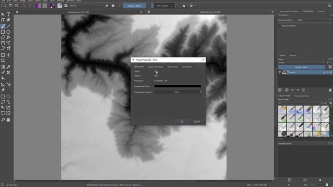Select the Fill bucket tool
333x187 pixels.
[x=3, y=78]
